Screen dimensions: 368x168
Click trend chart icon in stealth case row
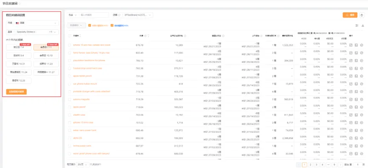[x=351, y=115]
